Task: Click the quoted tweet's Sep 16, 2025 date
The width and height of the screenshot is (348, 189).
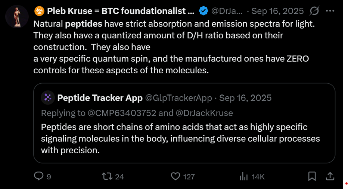Action: [245, 98]
